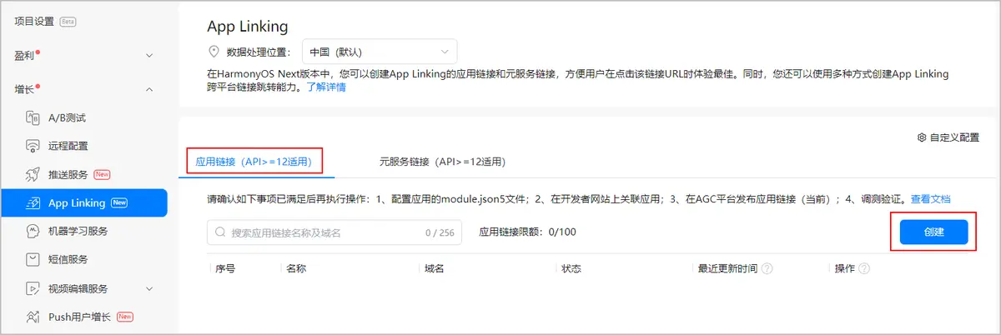The image size is (1001, 335).
Task: Select Push用户增长 in the sidebar
Action: pyautogui.click(x=79, y=317)
